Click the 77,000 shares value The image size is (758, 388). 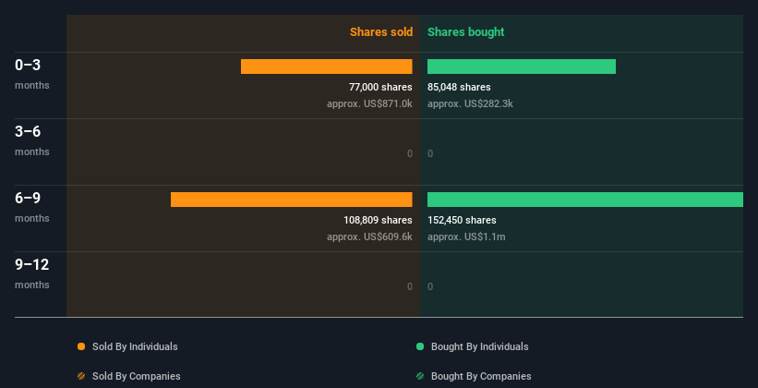point(380,87)
